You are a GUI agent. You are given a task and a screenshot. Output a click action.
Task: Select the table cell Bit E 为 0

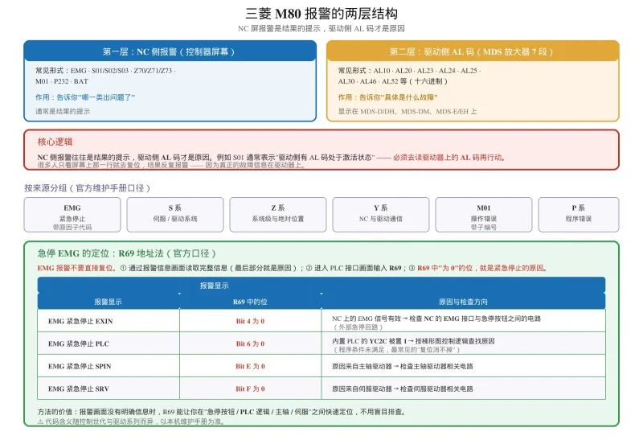click(250, 366)
